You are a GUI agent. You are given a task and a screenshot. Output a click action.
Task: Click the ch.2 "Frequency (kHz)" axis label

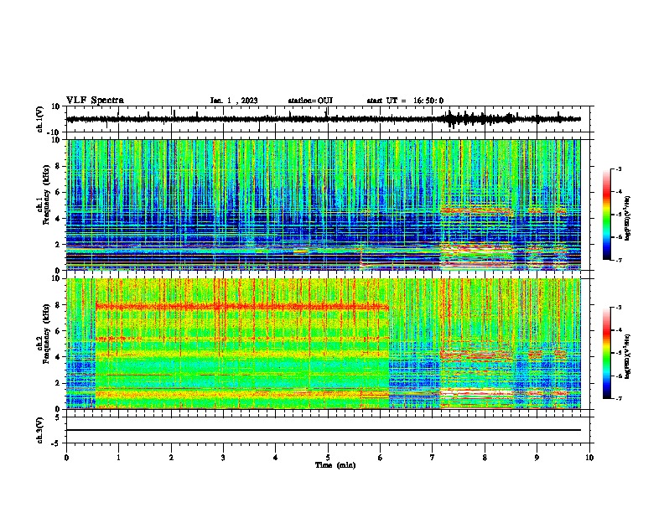coord(46,334)
